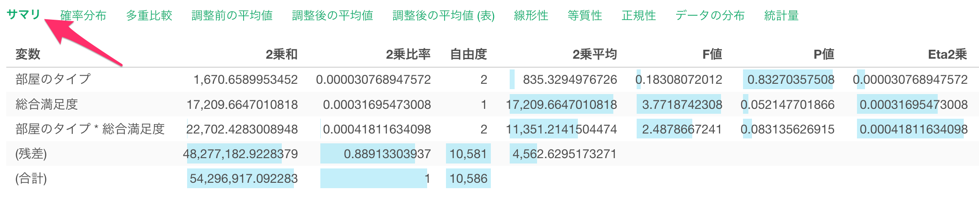
Task: Click the (残差) row label
Action: pyautogui.click(x=31, y=154)
